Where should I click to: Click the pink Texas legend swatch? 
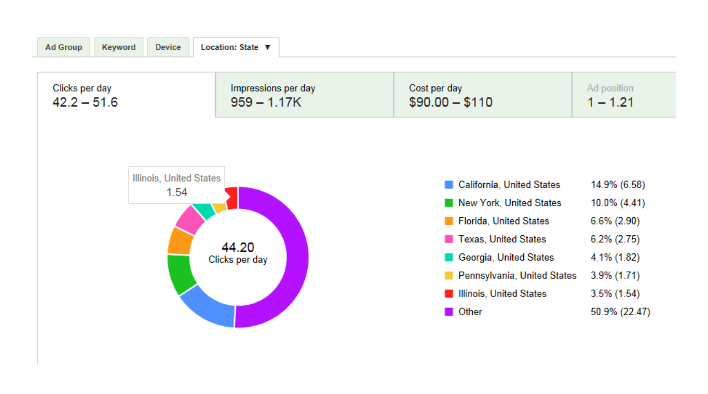pos(449,239)
